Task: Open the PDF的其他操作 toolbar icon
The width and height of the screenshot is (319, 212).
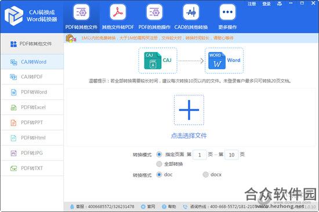Action: [x=154, y=12]
